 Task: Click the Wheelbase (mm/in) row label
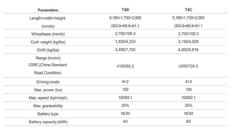[x=48, y=34]
